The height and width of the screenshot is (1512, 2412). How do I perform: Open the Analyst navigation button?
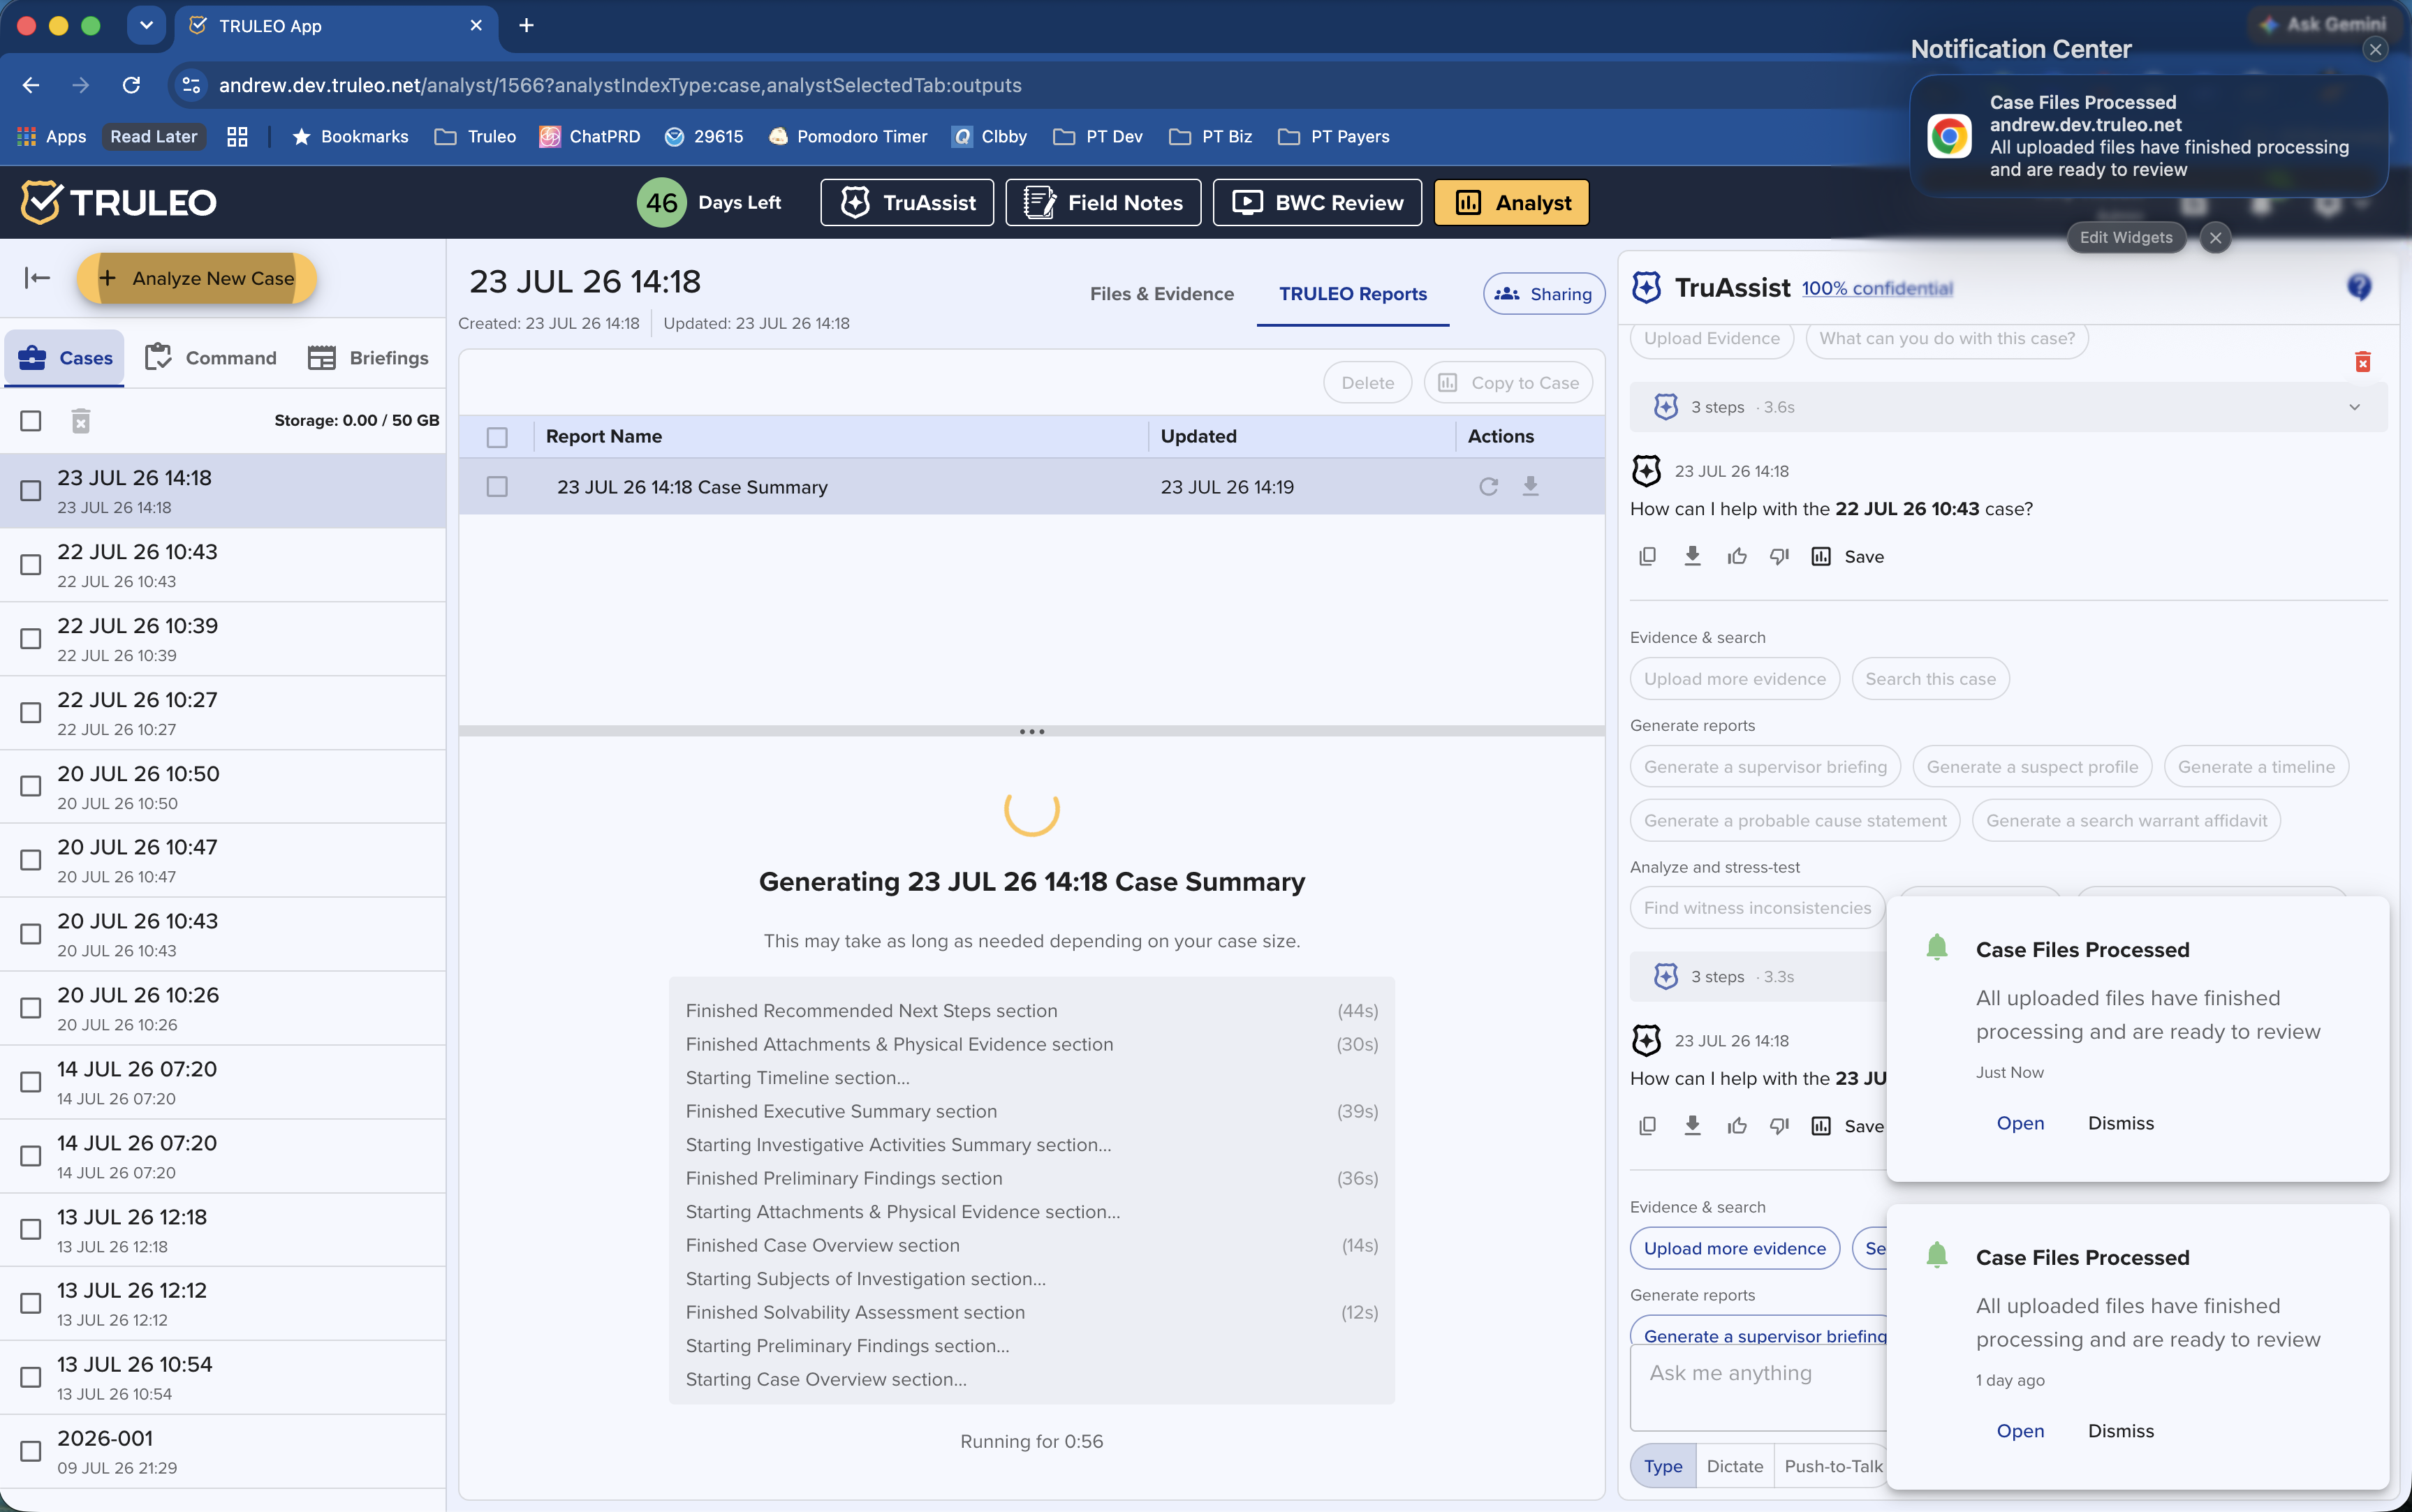point(1512,203)
